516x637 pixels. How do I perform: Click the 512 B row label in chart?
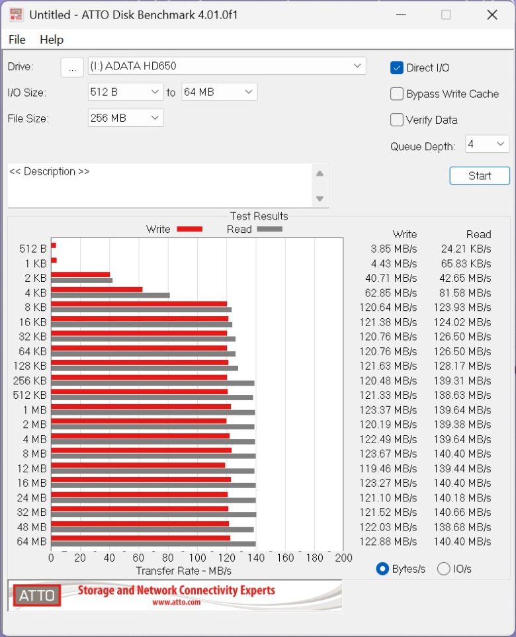(33, 249)
